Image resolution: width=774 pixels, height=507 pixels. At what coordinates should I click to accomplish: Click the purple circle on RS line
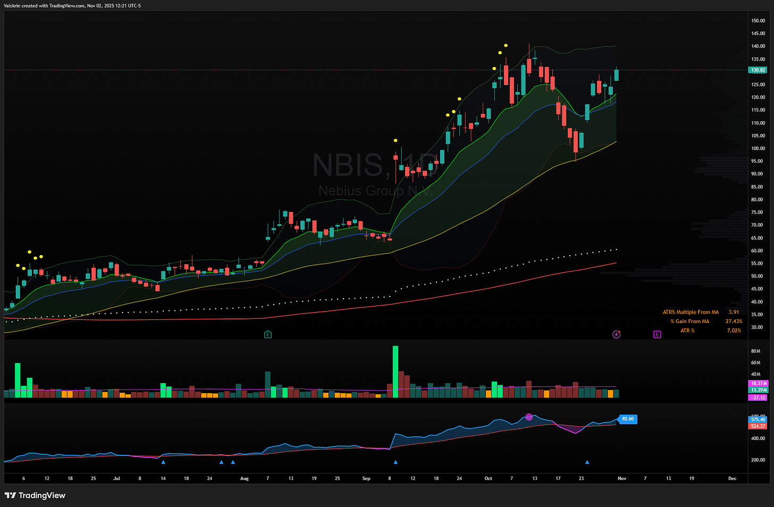coord(529,417)
